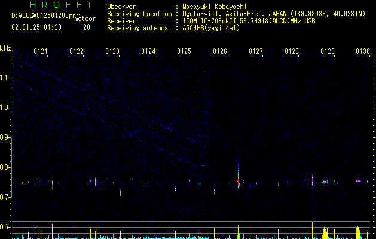Click the long-duration echo blob below 0129
Viewport: 376px width, 239px height.
click(325, 182)
